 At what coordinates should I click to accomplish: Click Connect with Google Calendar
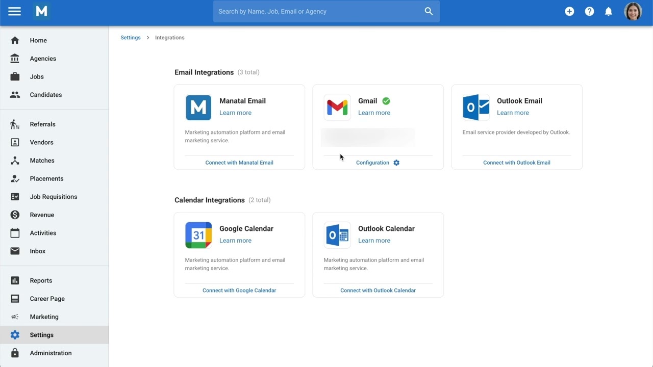coord(239,291)
